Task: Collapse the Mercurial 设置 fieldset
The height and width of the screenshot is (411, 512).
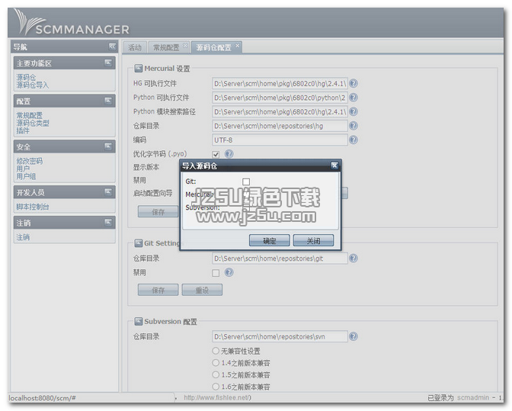Action: (x=139, y=69)
